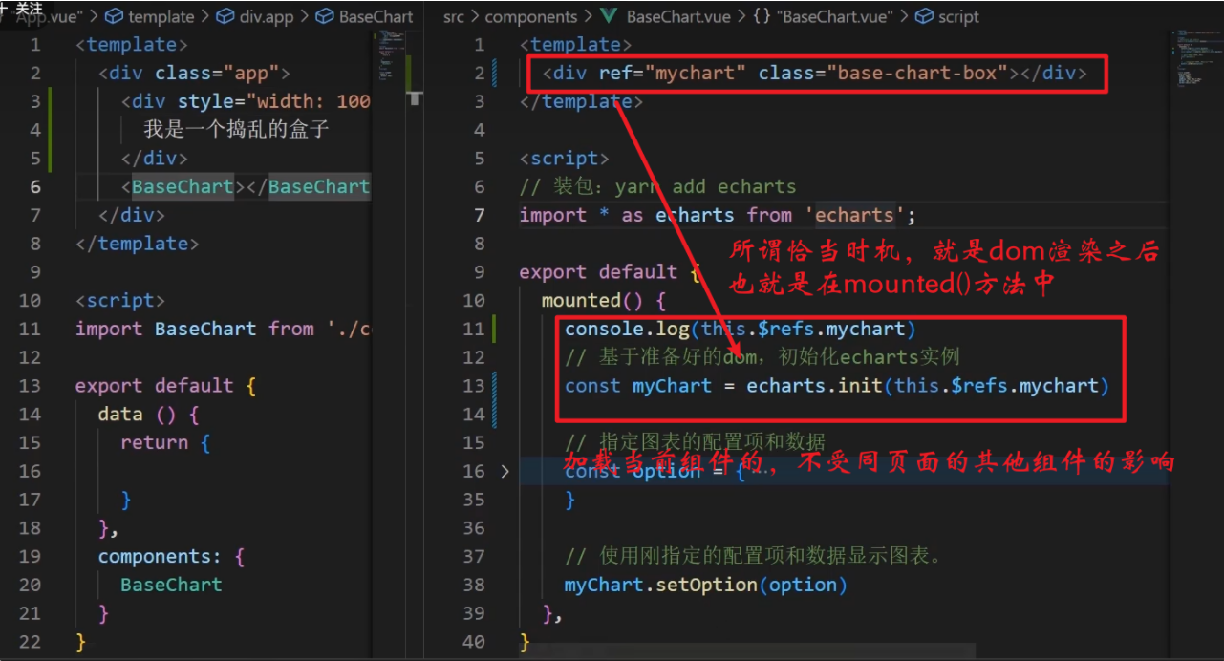
Task: Click 'console.log' on line 11
Action: [x=627, y=329]
